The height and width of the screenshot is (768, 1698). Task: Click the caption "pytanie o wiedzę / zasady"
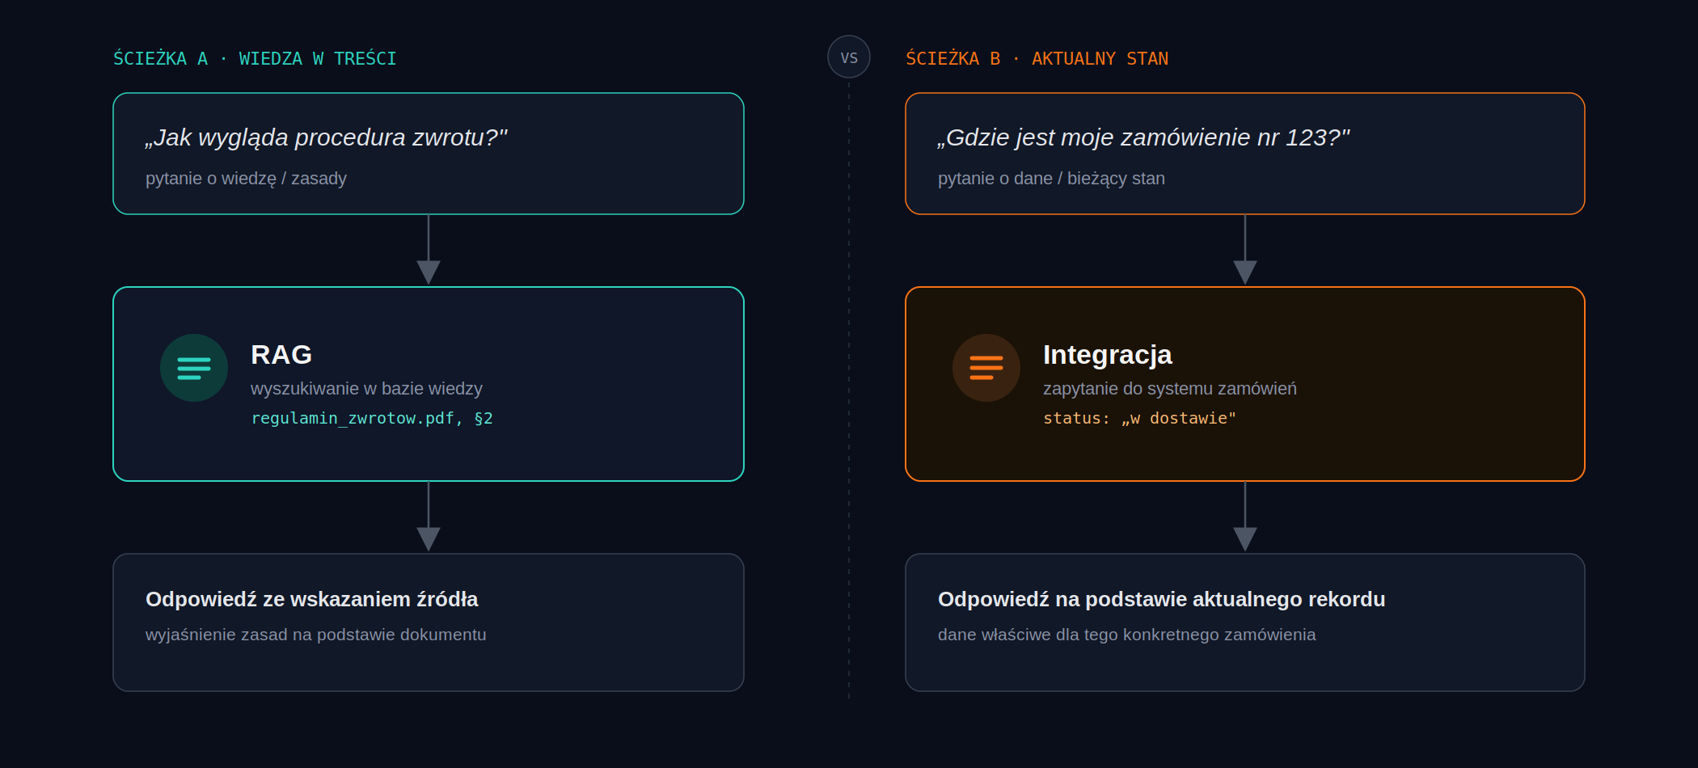tap(246, 179)
